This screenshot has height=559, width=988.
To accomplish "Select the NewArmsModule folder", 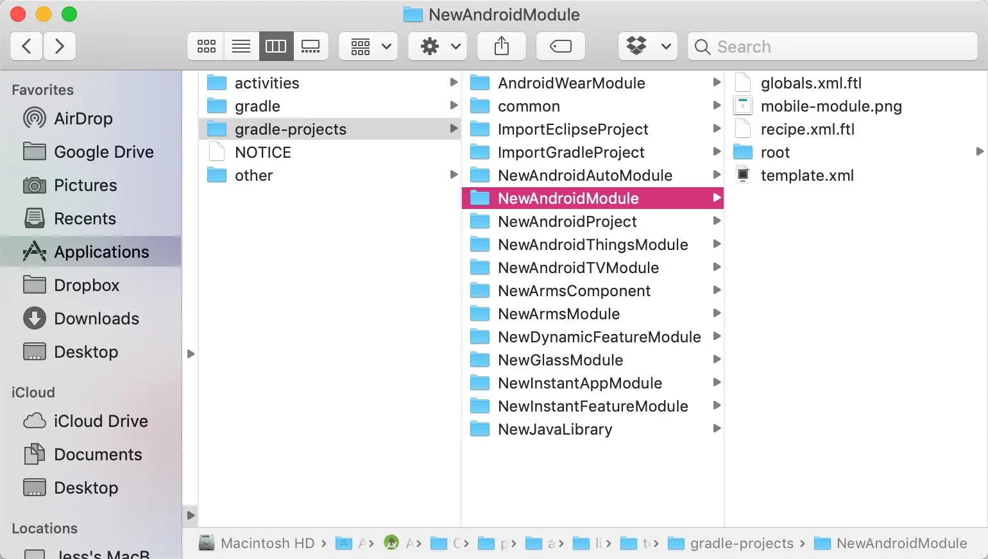I will pyautogui.click(x=592, y=313).
